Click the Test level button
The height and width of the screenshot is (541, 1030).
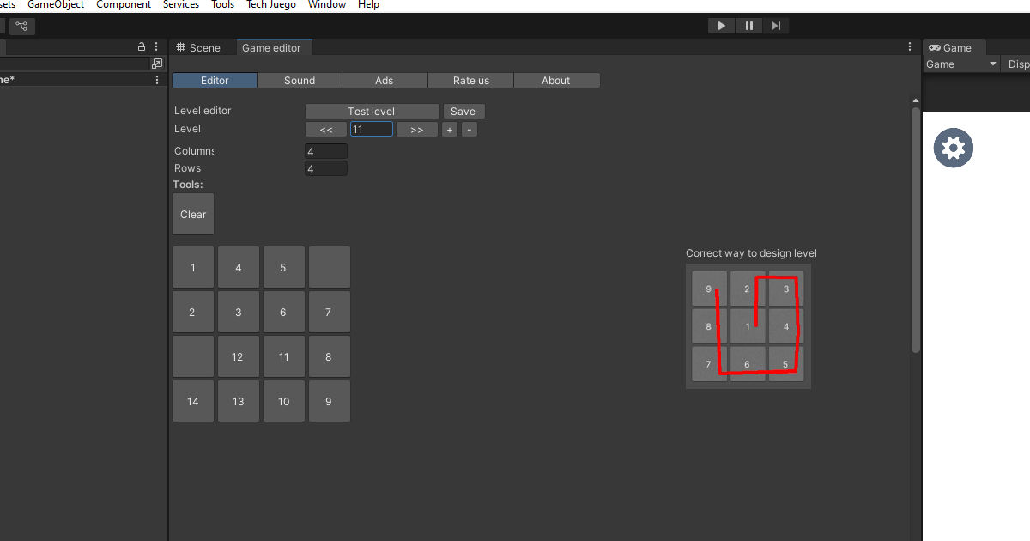pos(372,112)
